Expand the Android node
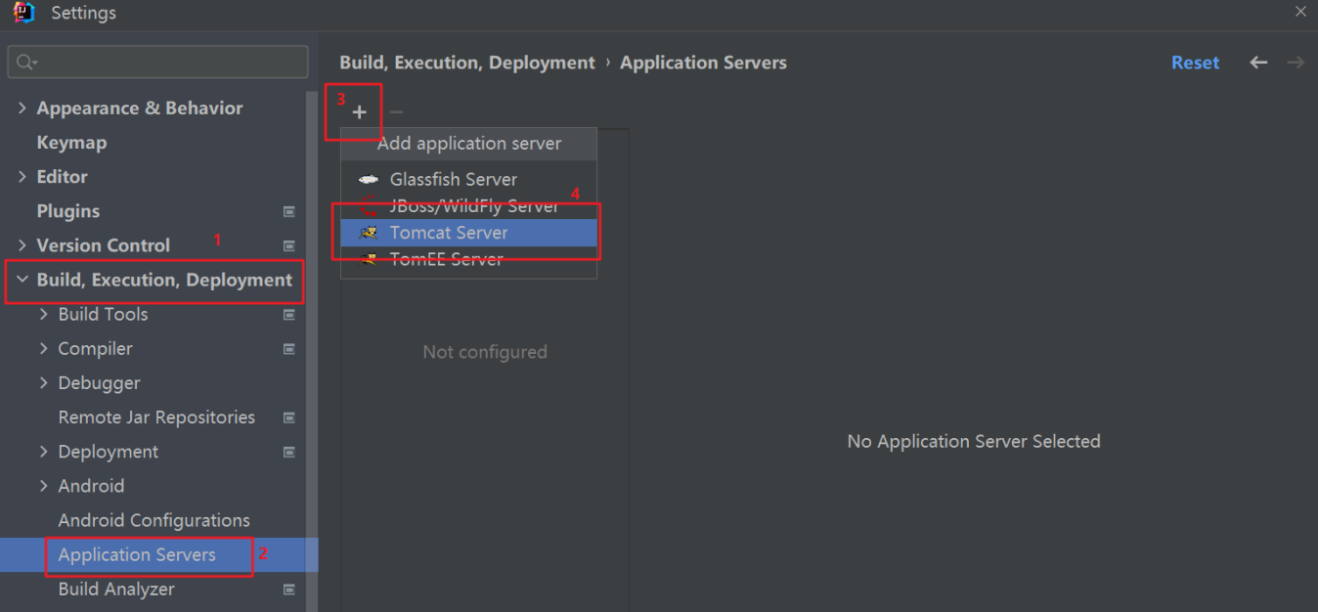The image size is (1318, 612). 43,486
